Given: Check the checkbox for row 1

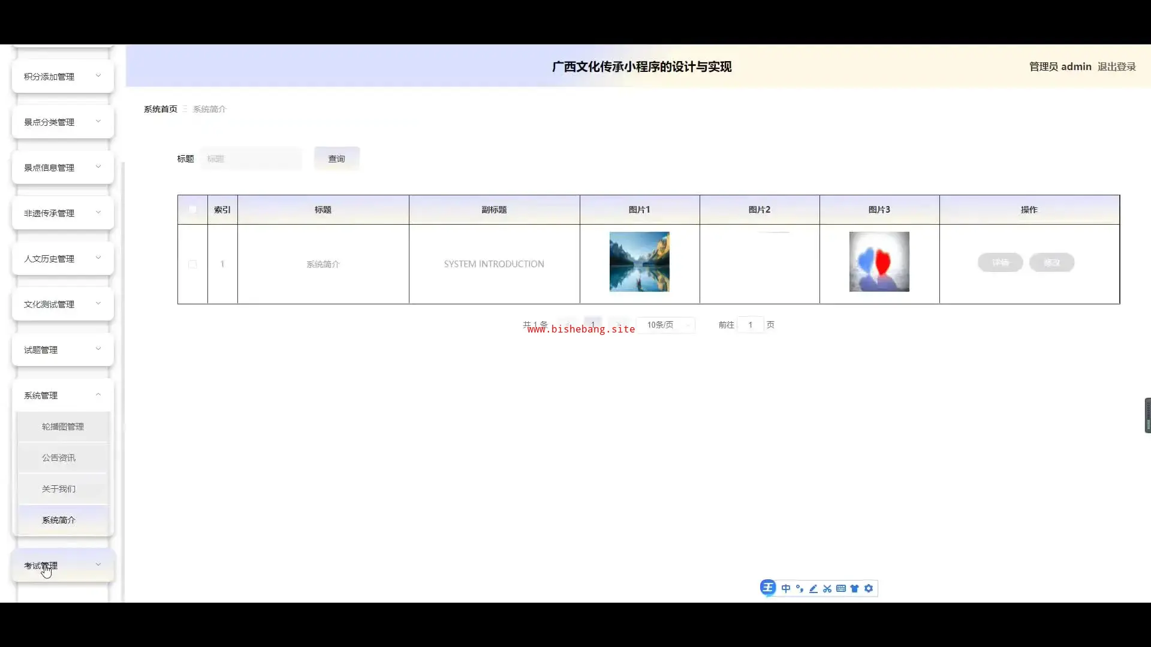Looking at the screenshot, I should (192, 264).
